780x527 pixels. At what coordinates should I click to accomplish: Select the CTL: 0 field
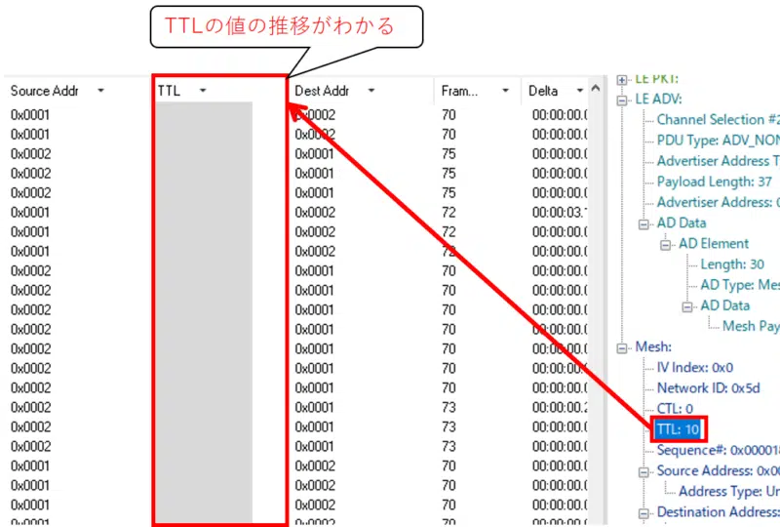(675, 408)
